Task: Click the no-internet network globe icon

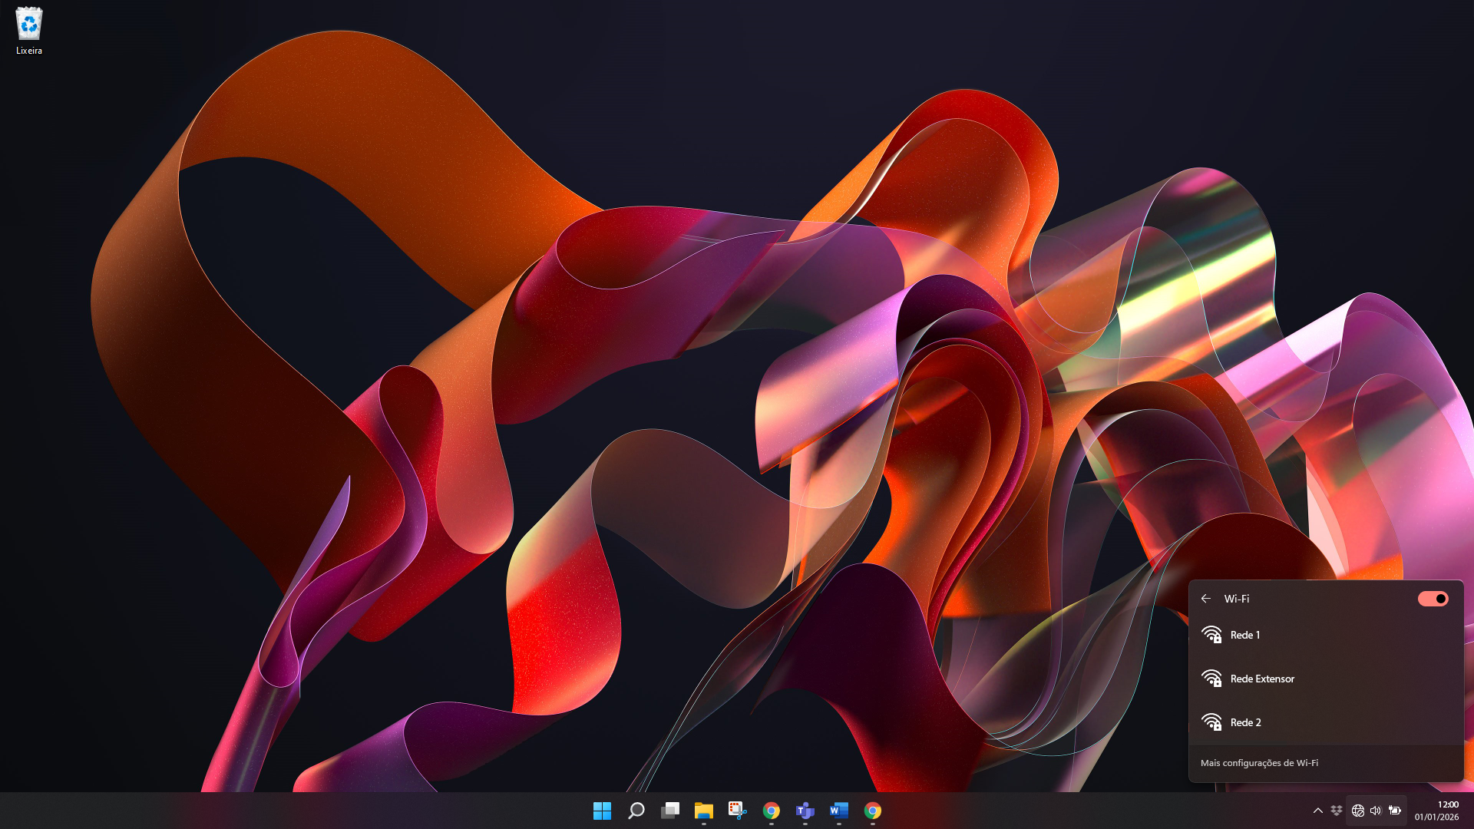Action: coord(1357,811)
